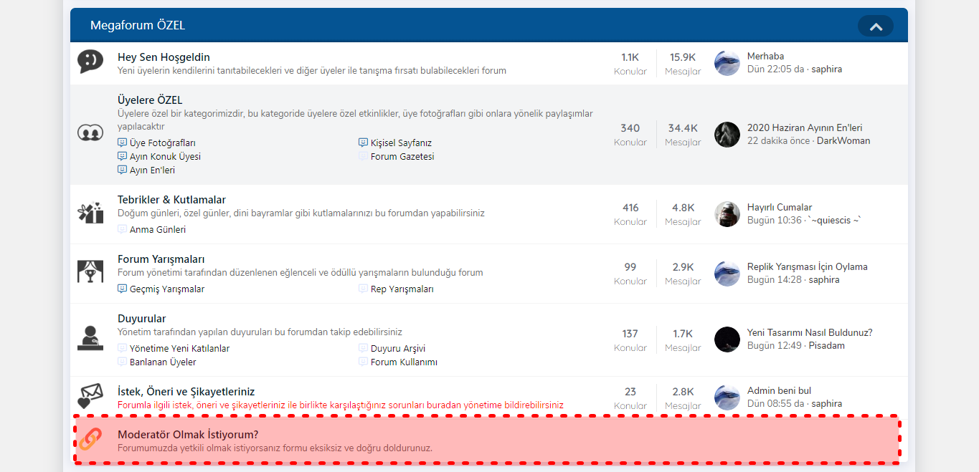Screen dimensions: 979x472
Task: Open İstek, Öneri ve Şikayetleriniz forum
Action: [186, 392]
